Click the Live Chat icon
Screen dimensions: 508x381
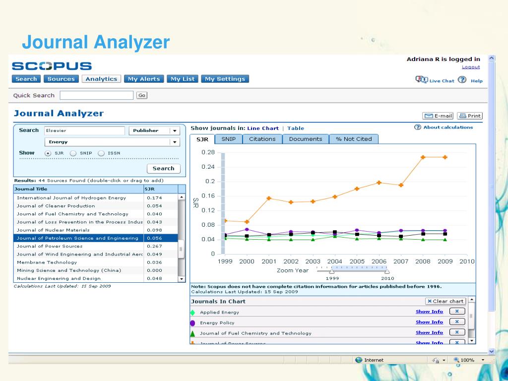tap(422, 80)
